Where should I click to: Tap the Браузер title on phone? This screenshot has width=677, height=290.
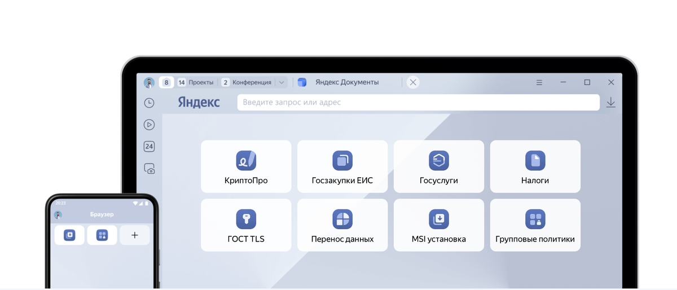[102, 215]
